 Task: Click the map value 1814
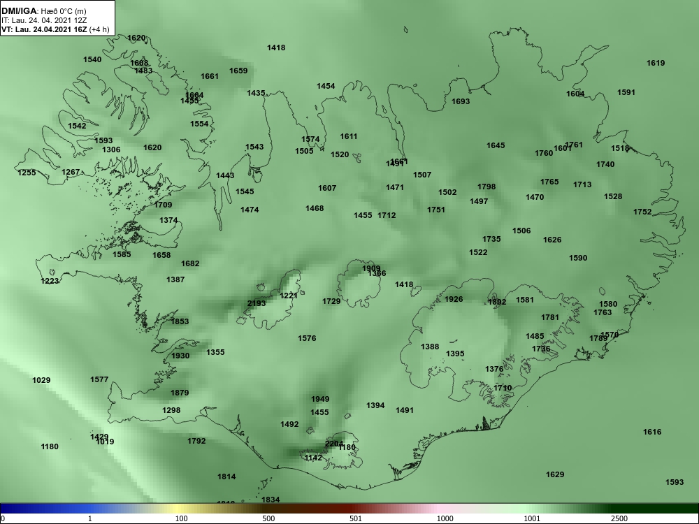pyautogui.click(x=226, y=476)
